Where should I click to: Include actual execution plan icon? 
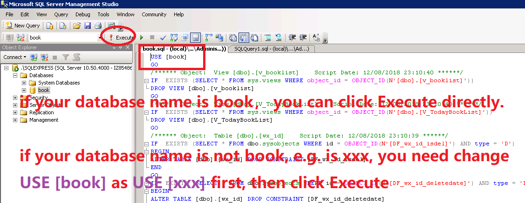tap(209, 38)
